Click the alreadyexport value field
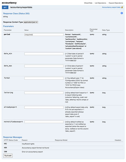The width and height of the screenshot is (126, 162). pos(44,107)
